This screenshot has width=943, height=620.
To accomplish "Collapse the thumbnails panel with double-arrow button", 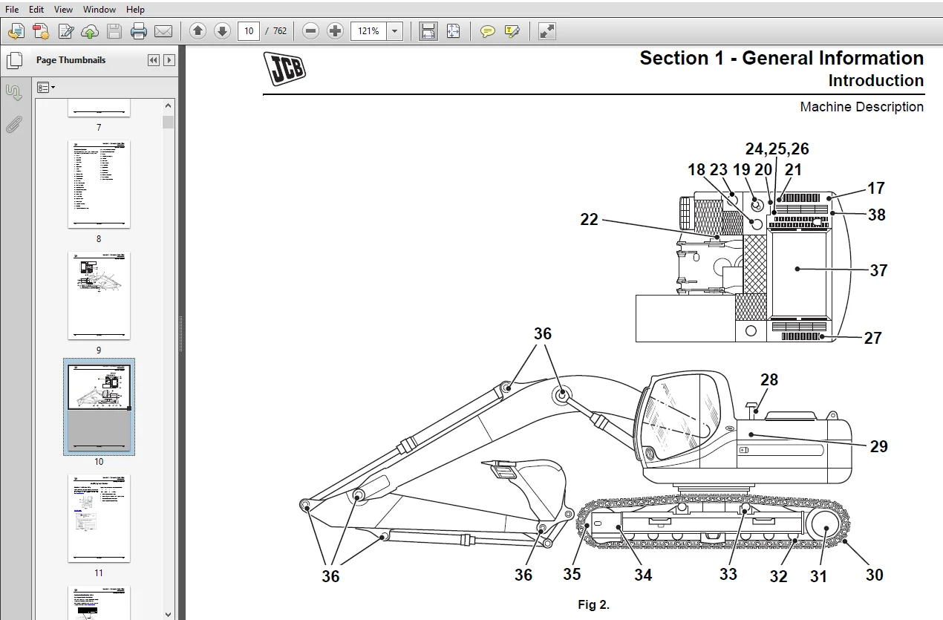I will coord(154,60).
